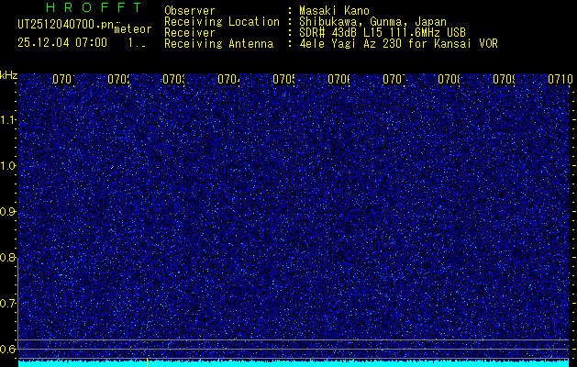Image resolution: width=577 pixels, height=367 pixels.
Task: Click the 0.8 kHz frequency tick label
Action: pos(8,258)
